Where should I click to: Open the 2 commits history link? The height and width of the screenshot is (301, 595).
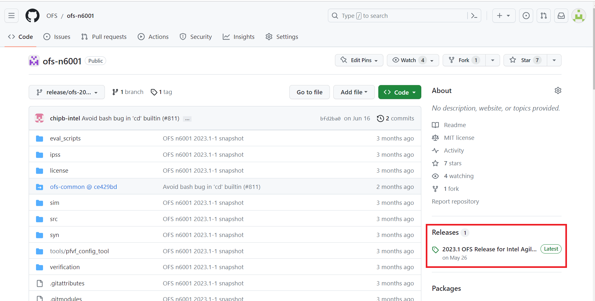point(395,118)
